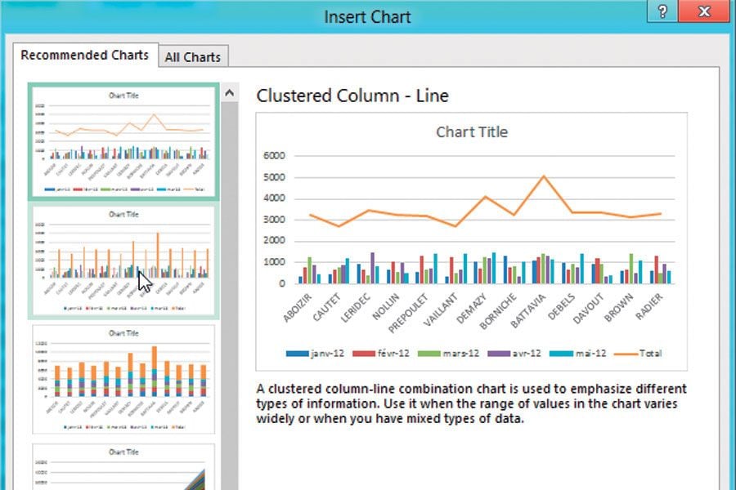Click the "5000" axis value in the large preview

point(274,177)
